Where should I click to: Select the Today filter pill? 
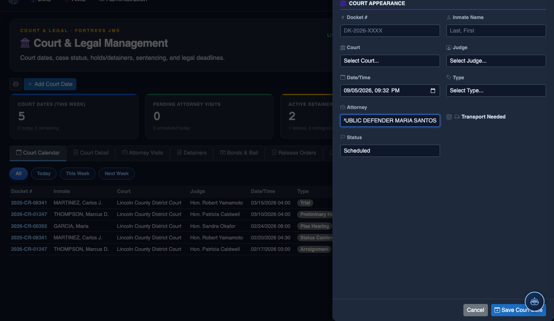point(44,174)
